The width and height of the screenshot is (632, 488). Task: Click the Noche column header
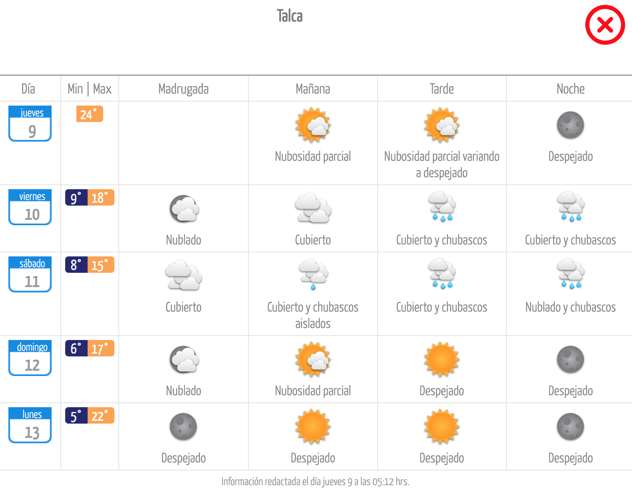click(570, 89)
